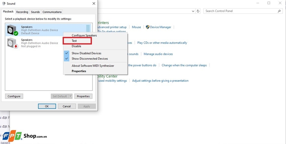This screenshot has height=144, width=286.
Task: Open the Mouse link in Control Panel
Action: 137,27
